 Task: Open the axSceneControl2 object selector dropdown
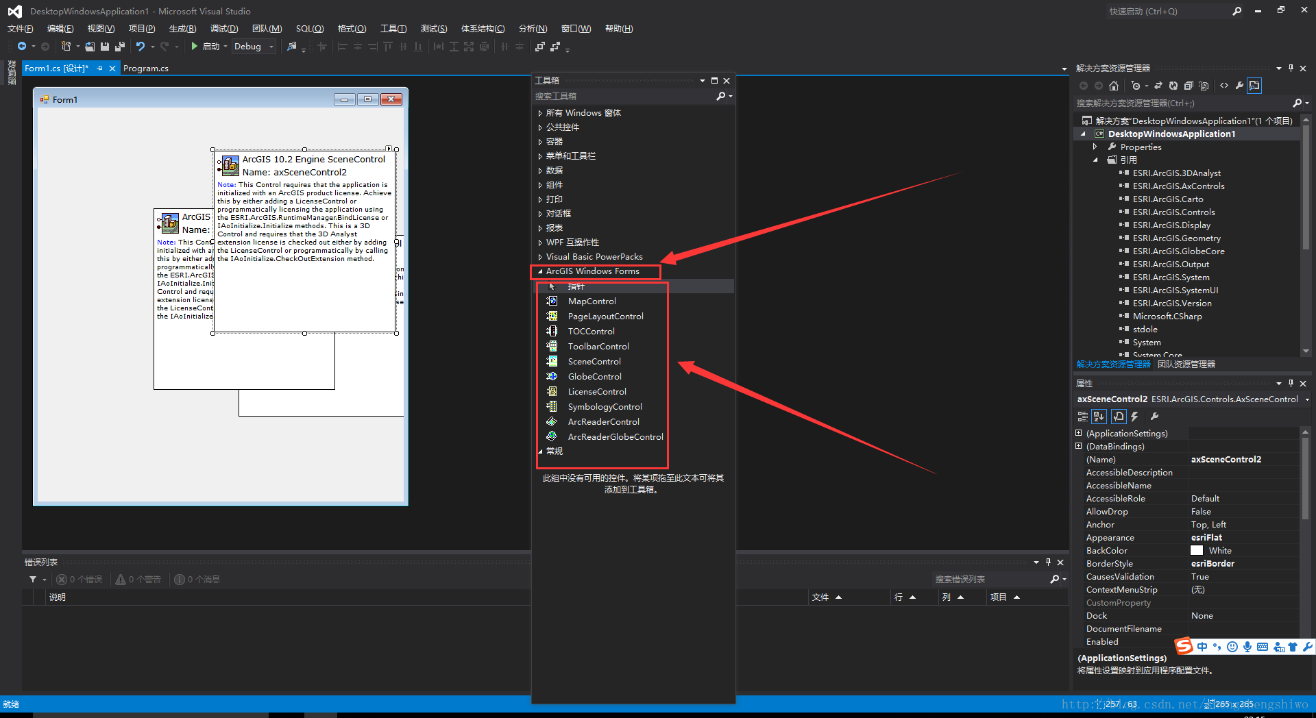[1306, 399]
